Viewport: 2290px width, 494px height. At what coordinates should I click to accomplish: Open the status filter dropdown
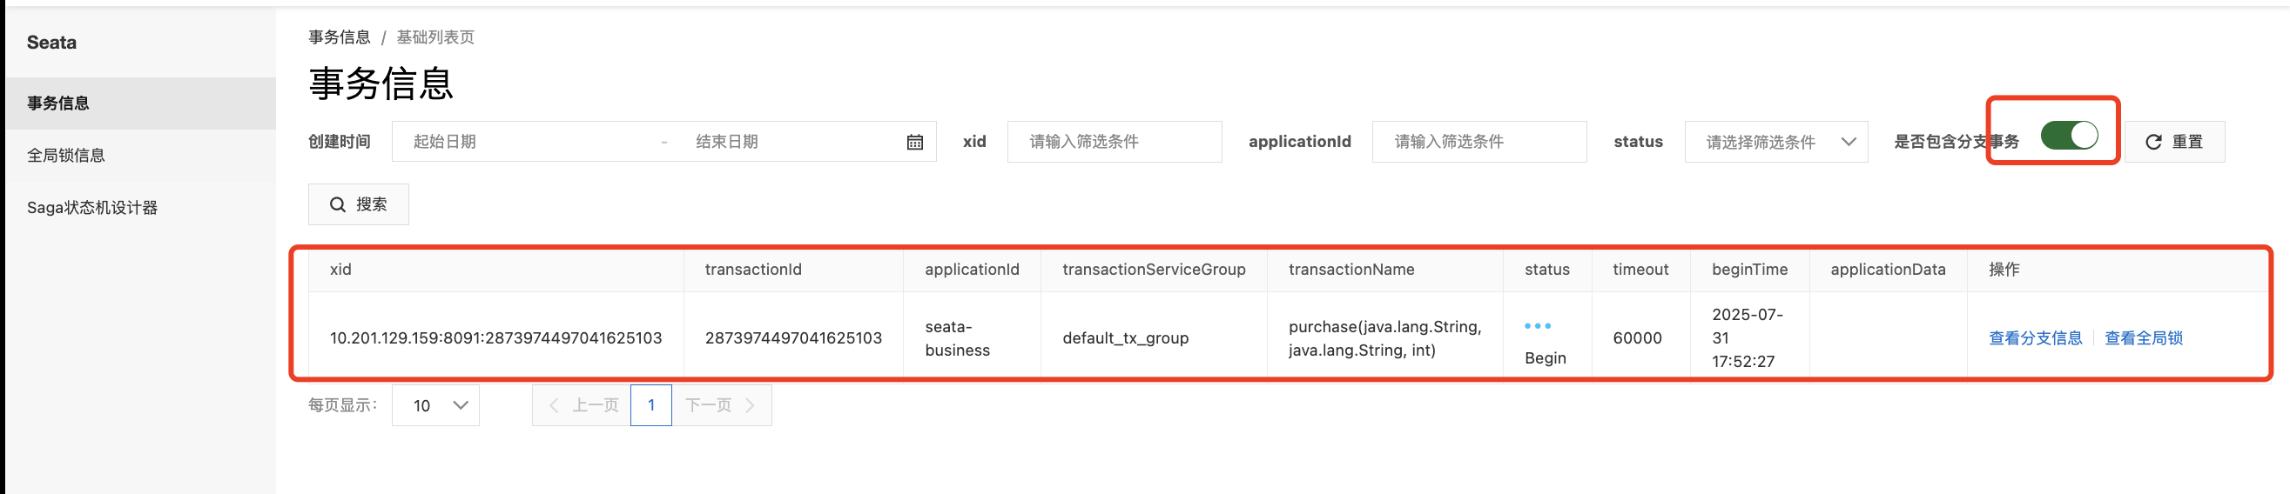[x=1775, y=142]
